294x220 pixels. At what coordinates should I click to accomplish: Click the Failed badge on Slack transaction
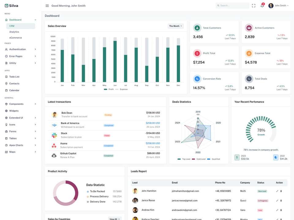(107, 135)
